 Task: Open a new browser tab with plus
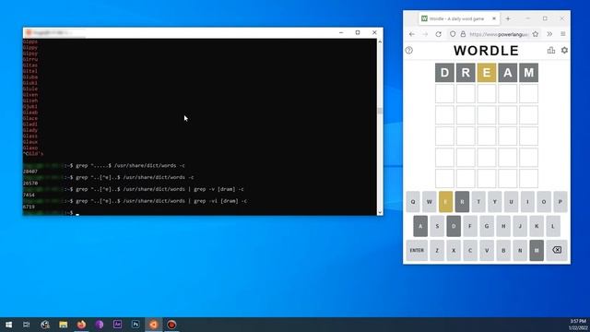pyautogui.click(x=508, y=18)
